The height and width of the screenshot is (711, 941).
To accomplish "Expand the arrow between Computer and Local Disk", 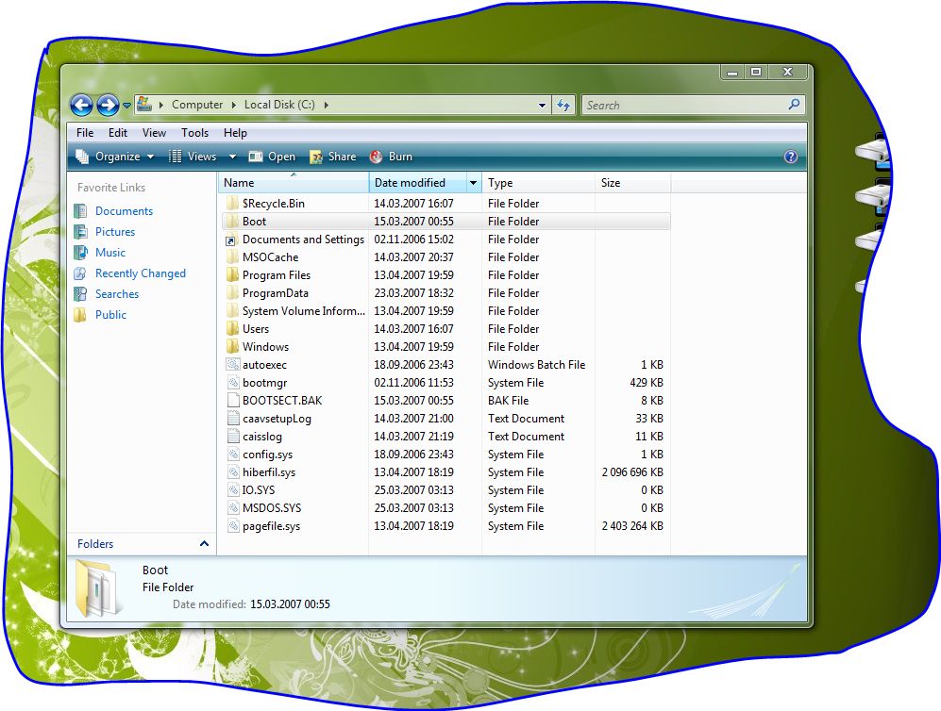I will 233,105.
